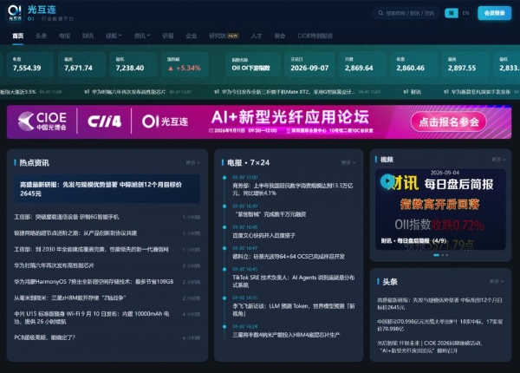Screen dimensions: 520x373
Task: Open telegraph item 李飞飞 LLM 预测 Token
Action: [294, 310]
